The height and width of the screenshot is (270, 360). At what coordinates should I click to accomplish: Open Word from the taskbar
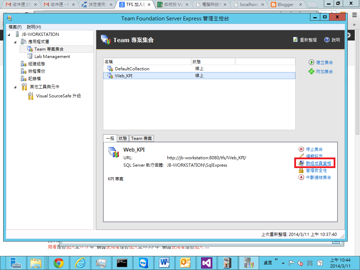164,263
